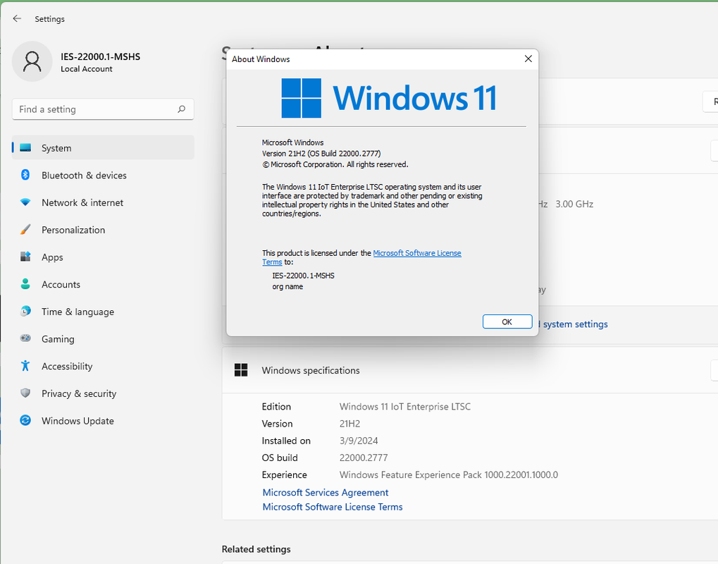Image resolution: width=718 pixels, height=564 pixels.
Task: Open Windows Update page
Action: (103, 421)
